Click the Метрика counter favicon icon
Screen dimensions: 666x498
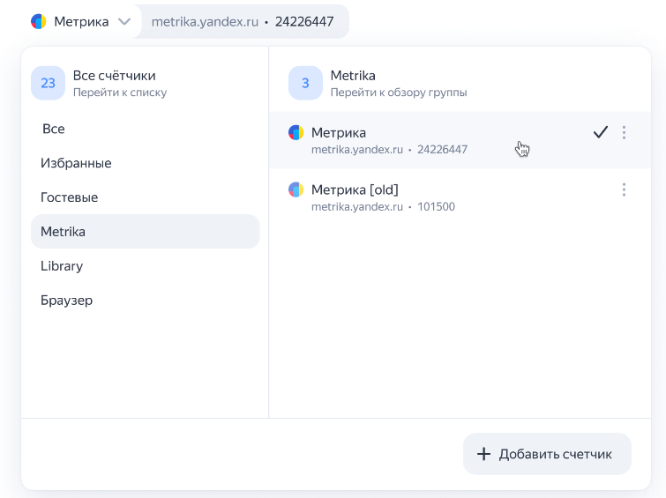296,133
